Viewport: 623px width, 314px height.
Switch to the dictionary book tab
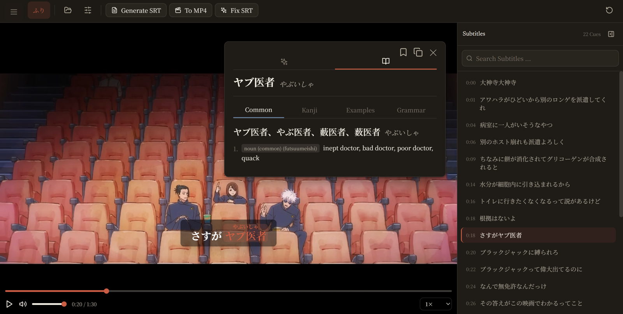[385, 62]
